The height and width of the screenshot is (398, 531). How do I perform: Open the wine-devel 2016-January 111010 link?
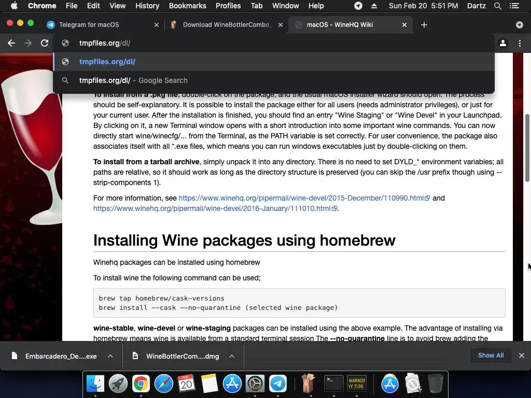pos(215,208)
